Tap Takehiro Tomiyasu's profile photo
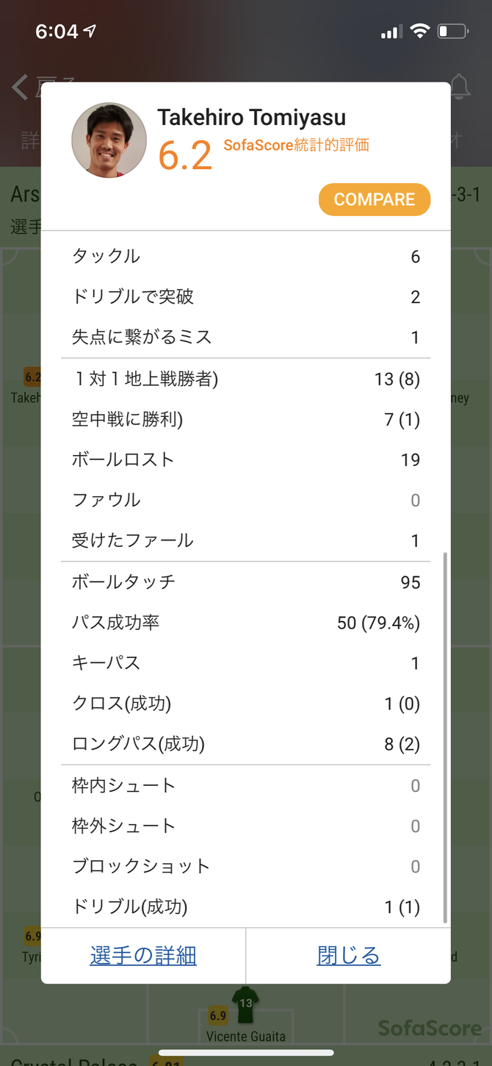Viewport: 492px width, 1066px height. pyautogui.click(x=109, y=140)
